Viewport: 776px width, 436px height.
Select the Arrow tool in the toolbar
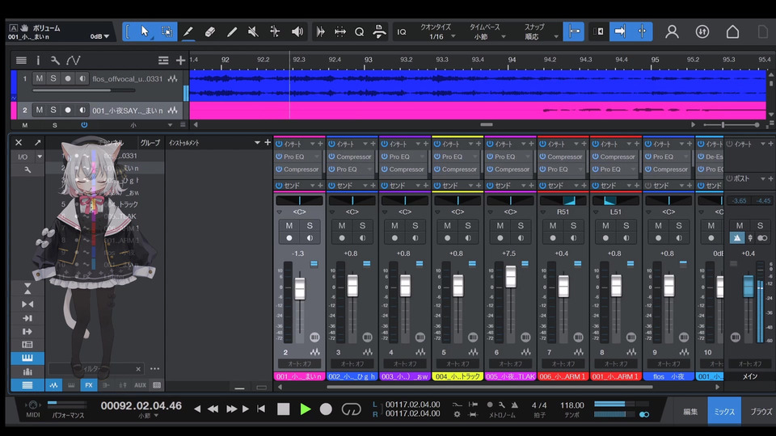(145, 31)
